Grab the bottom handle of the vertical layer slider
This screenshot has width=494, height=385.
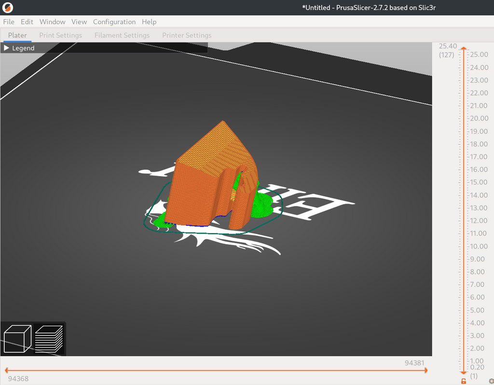tap(464, 373)
